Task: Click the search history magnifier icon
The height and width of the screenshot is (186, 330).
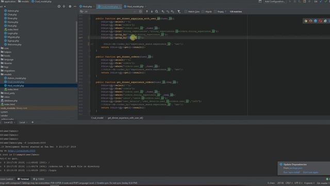Action: coord(81,11)
